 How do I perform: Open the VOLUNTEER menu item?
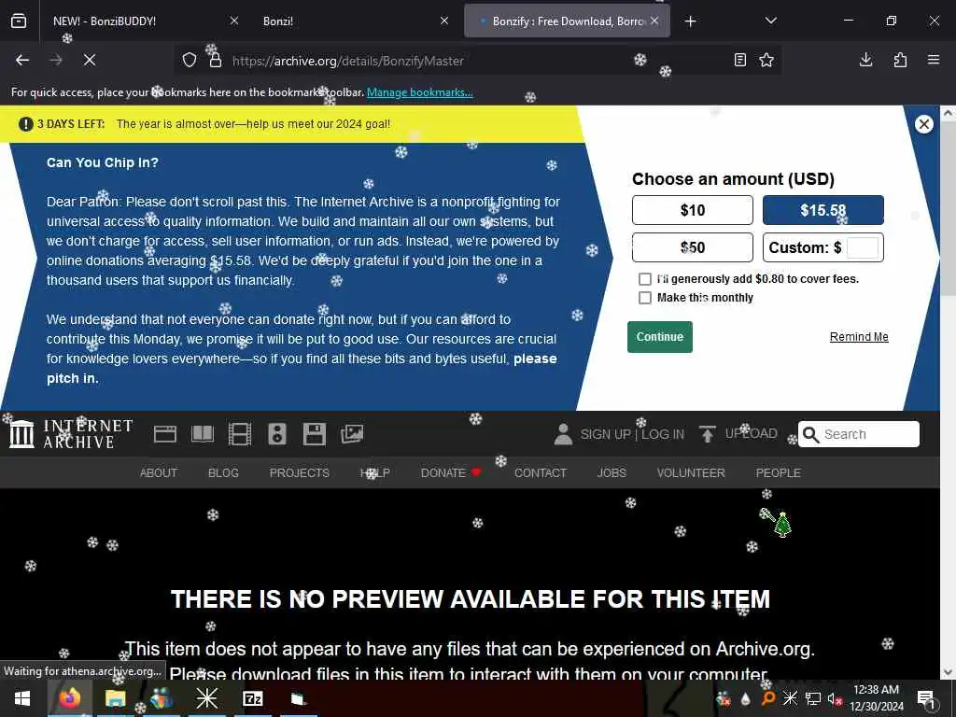pos(691,473)
